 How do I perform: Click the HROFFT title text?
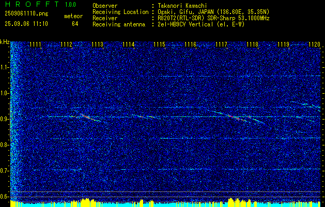(x=32, y=4)
